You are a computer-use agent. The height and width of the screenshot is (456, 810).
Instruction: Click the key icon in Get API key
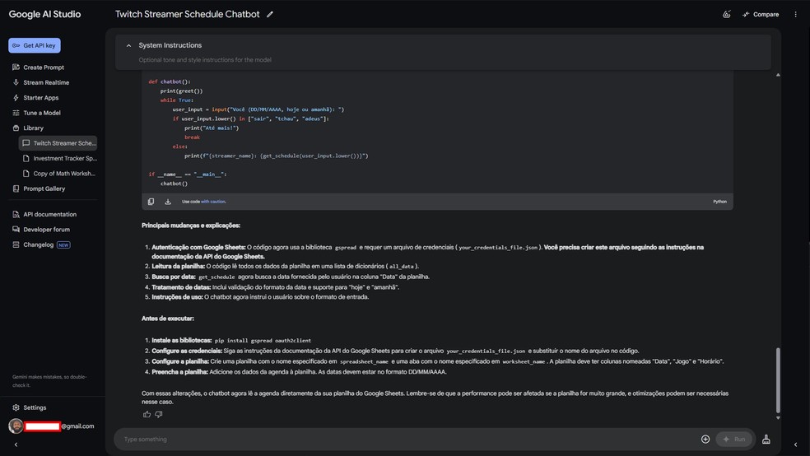click(x=16, y=45)
